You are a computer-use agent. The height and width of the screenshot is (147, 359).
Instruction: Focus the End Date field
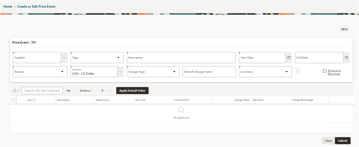(319, 58)
